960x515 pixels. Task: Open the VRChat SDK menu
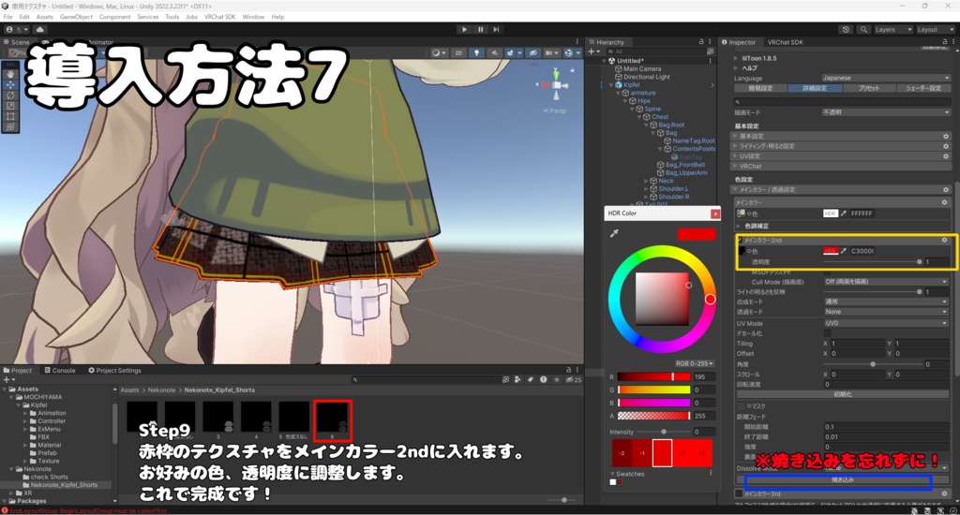click(219, 17)
